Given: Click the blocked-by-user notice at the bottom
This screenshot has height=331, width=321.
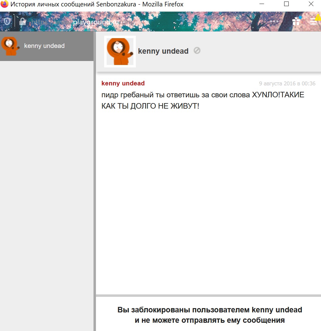Looking at the screenshot, I should click(210, 315).
